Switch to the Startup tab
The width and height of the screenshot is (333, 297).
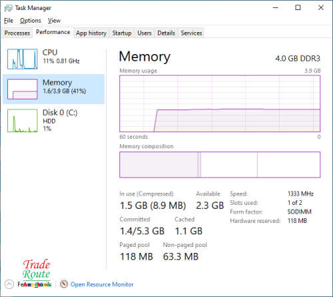click(122, 33)
